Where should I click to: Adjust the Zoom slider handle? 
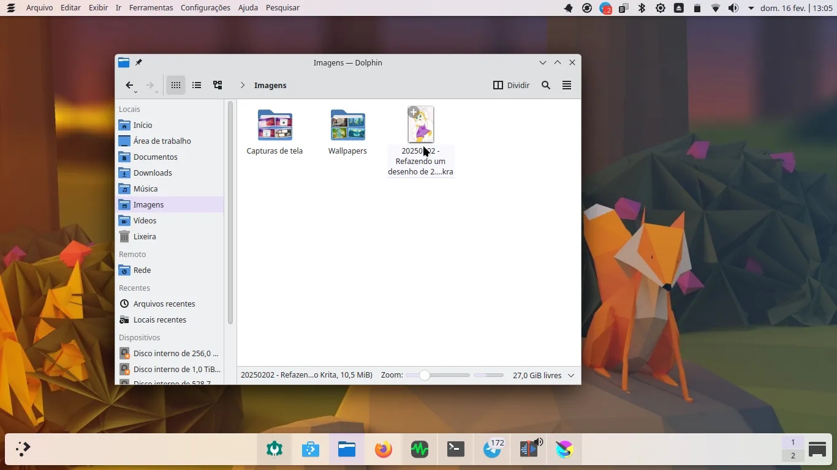pos(424,375)
